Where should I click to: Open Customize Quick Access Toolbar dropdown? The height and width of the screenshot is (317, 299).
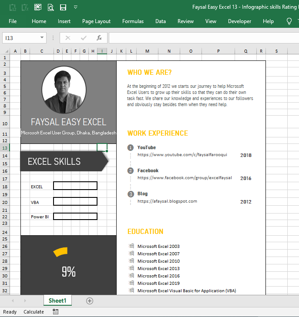(75, 7)
